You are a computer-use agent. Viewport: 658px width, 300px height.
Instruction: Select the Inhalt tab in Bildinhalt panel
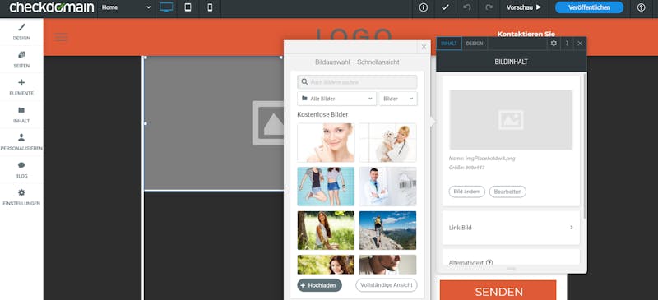(449, 44)
